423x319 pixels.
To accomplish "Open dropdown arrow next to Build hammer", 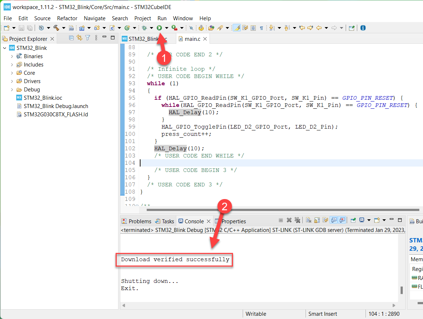I will (x=64, y=28).
